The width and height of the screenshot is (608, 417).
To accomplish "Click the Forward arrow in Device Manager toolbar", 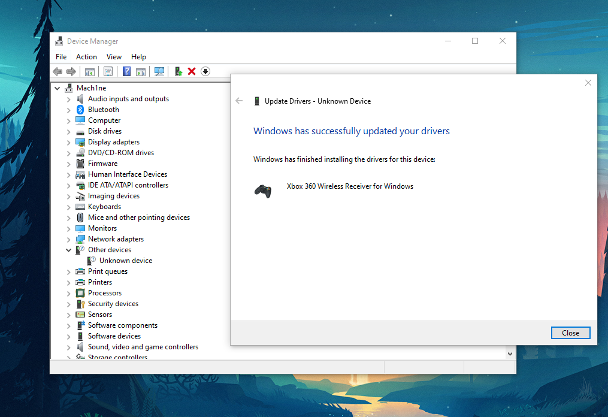I will [71, 71].
